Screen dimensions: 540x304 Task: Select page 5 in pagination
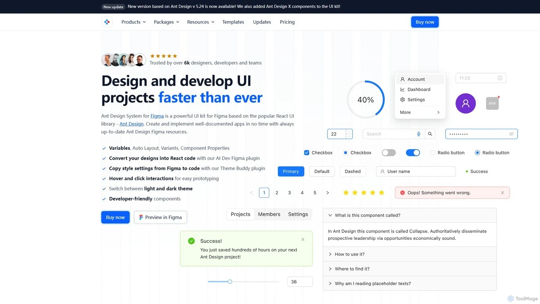click(315, 193)
